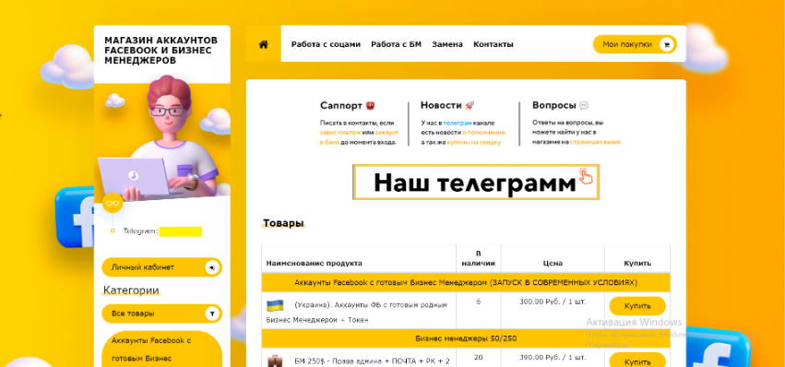Go to the Замена page
The width and height of the screenshot is (785, 367).
447,44
